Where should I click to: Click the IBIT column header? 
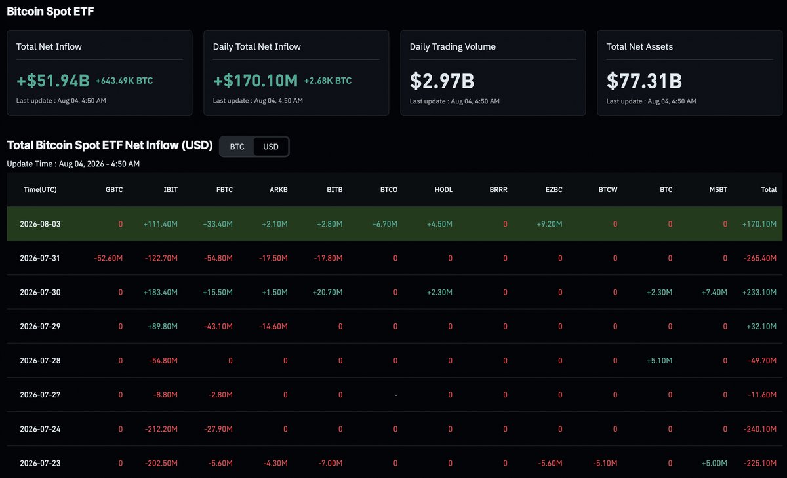click(171, 189)
